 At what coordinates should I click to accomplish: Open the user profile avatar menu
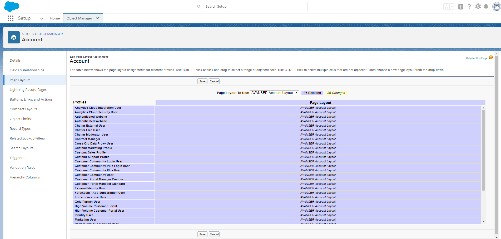[496, 7]
